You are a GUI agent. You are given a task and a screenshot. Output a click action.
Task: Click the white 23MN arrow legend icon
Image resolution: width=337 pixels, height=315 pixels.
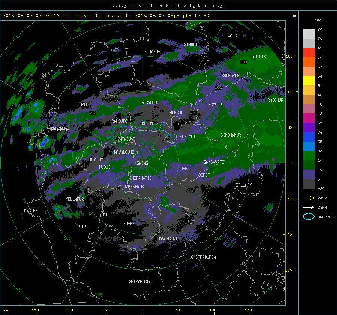(309, 207)
